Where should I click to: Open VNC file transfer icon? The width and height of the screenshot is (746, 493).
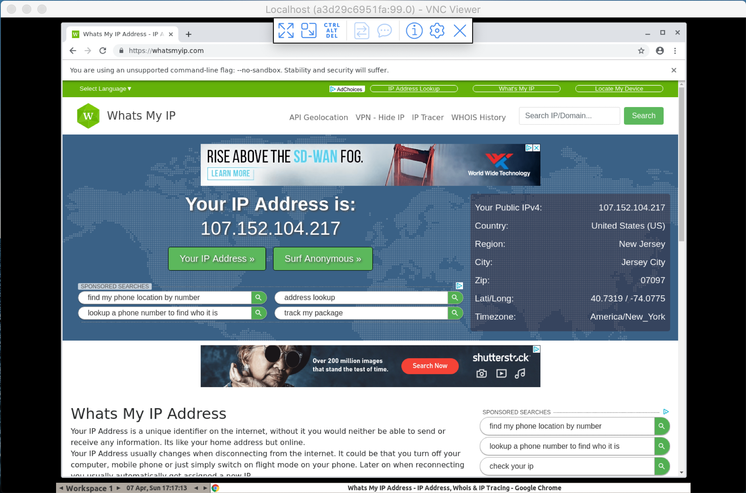362,30
